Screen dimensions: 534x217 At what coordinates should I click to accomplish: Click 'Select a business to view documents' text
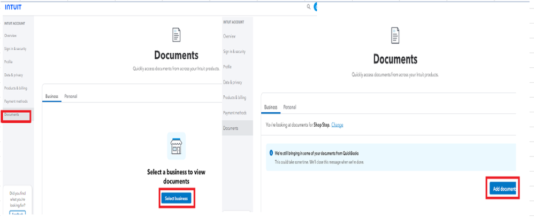(177, 176)
